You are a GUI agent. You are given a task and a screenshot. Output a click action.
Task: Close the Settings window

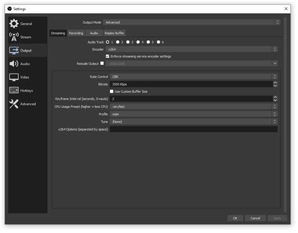click(286, 9)
